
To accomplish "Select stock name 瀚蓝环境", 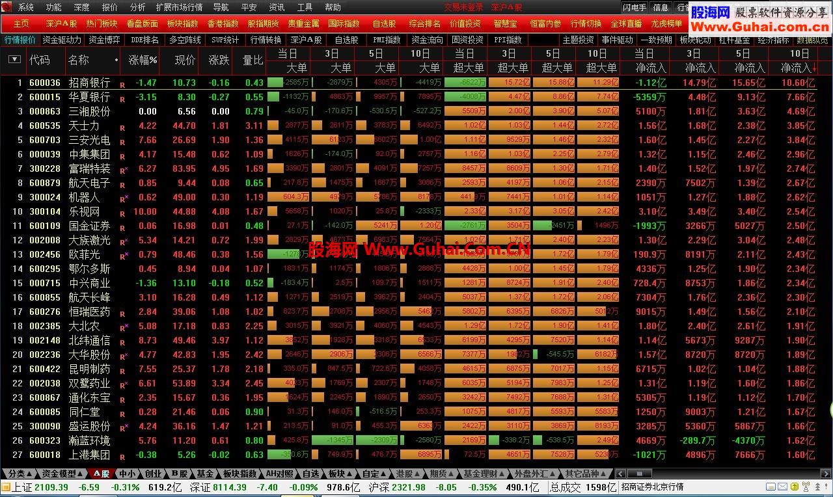I will (90, 440).
